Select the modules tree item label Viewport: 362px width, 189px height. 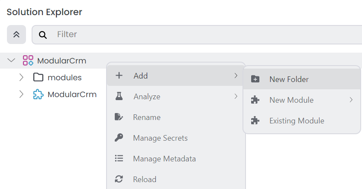[65, 78]
